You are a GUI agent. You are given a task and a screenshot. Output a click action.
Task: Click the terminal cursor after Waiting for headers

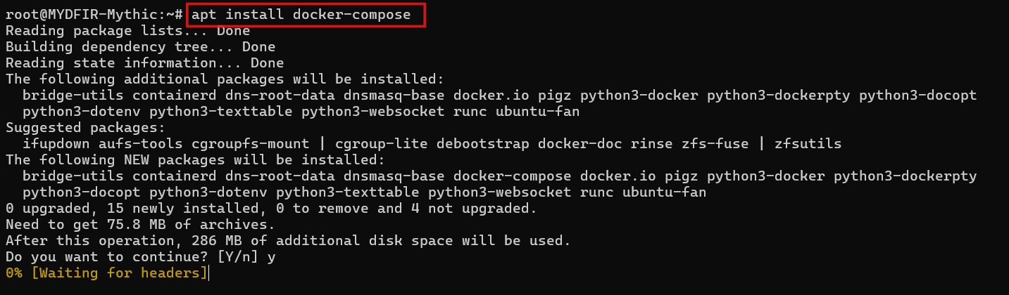click(x=208, y=273)
